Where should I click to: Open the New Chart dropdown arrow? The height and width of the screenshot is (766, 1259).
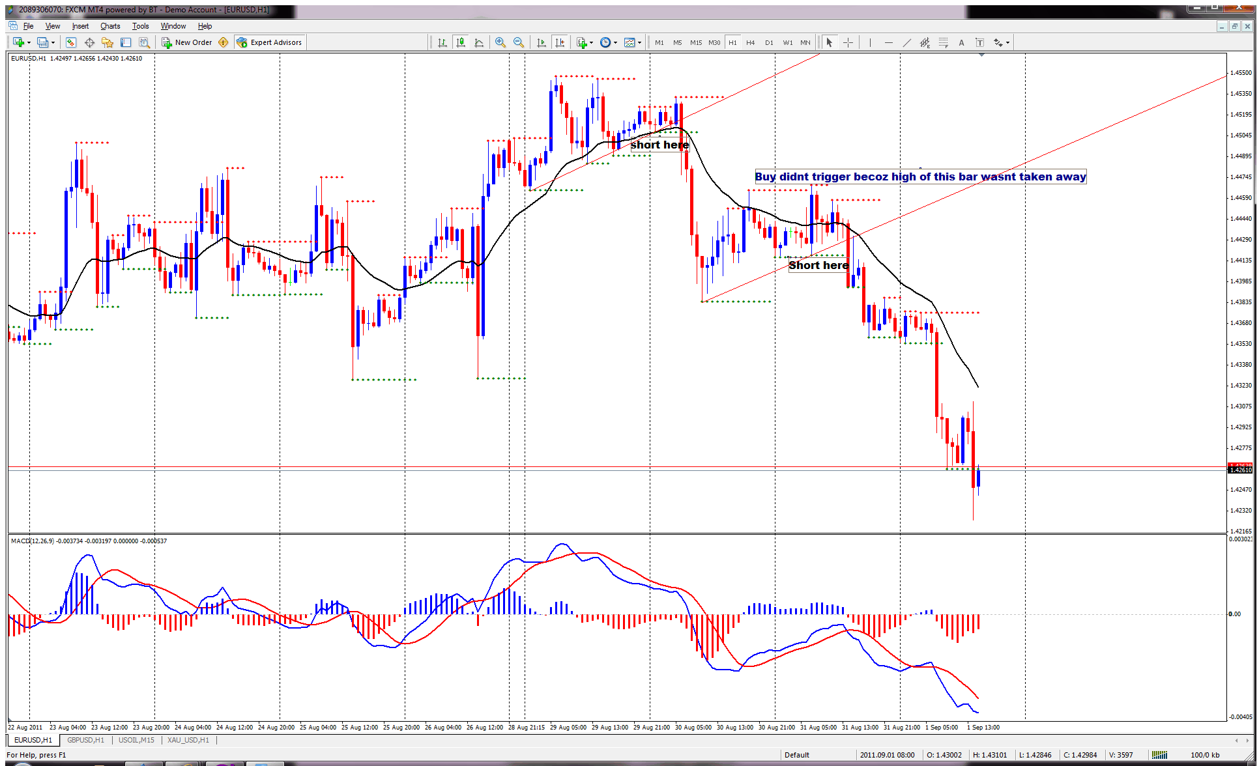29,42
